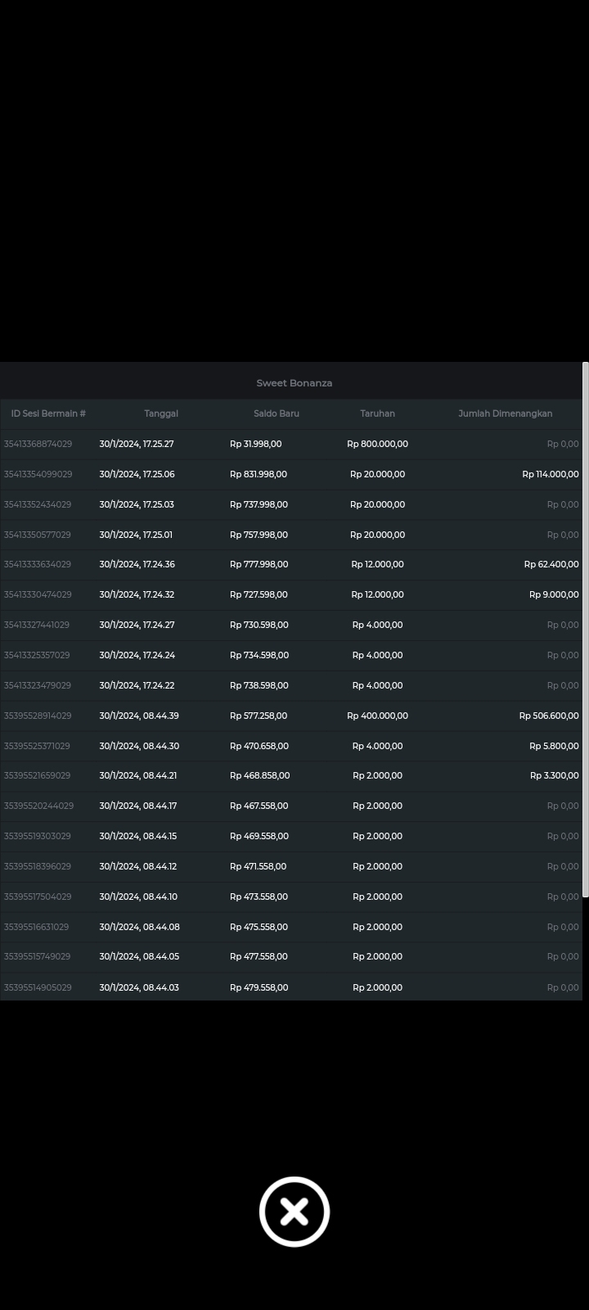Click the vertical scrollbar of the history table

tap(585, 630)
